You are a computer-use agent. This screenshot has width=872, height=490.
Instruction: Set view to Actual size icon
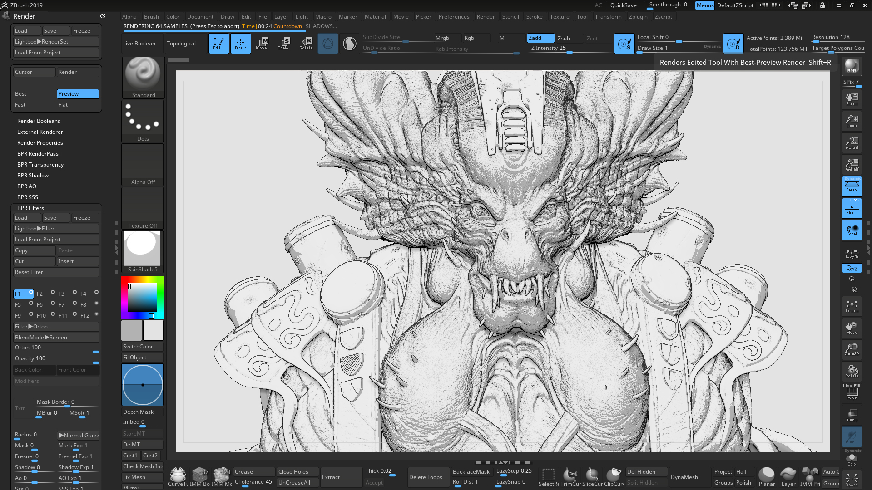(852, 143)
